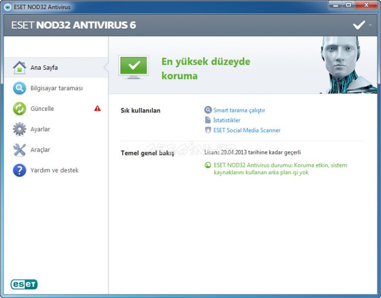
Task: Navigate to the Ayarlar section
Action: 56,129
